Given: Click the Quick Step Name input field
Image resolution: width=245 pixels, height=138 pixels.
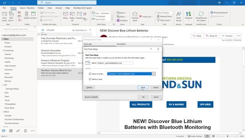Looking at the screenshot, I should pos(115,63).
